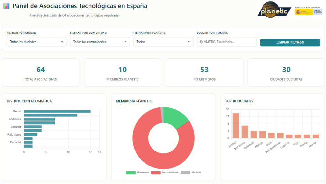Toggle the No Miembros legend item
The image size is (326, 184).
165,173
